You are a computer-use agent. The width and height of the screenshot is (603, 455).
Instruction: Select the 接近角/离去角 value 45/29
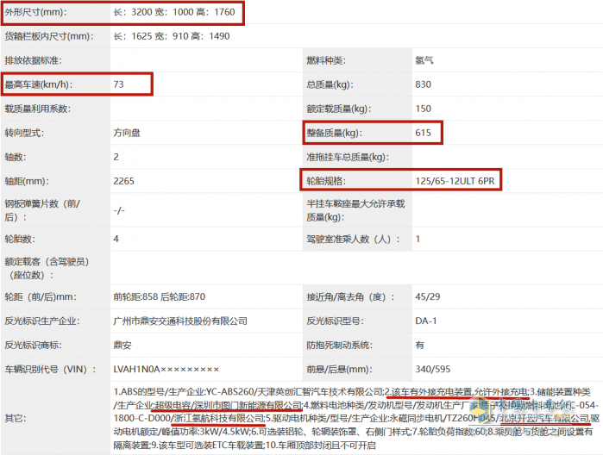point(427,296)
